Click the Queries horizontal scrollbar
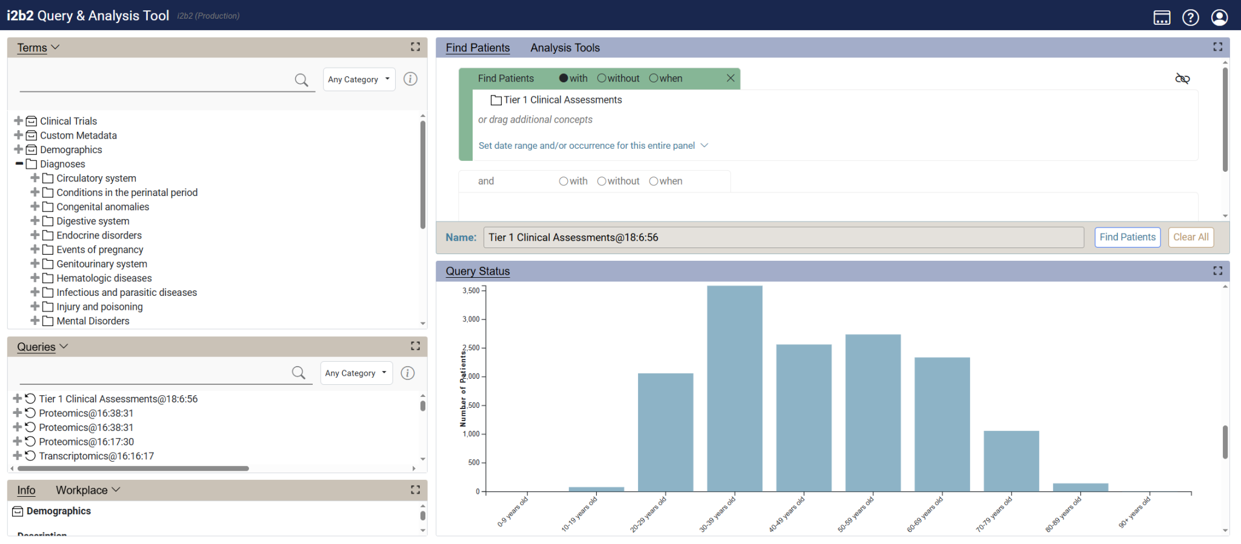Image resolution: width=1241 pixels, height=544 pixels. point(133,468)
